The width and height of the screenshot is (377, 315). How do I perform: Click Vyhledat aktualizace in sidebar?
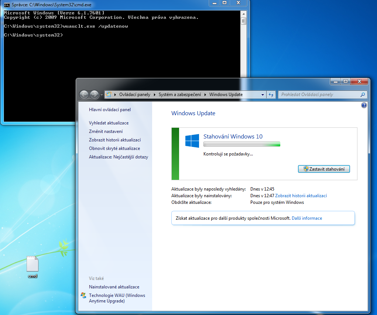(x=109, y=123)
